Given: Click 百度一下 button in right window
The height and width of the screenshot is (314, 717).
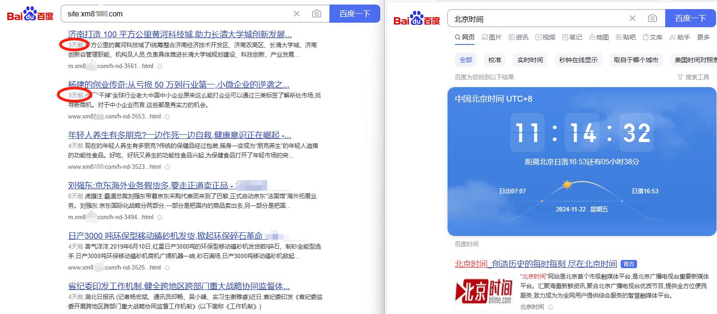Looking at the screenshot, I should point(691,18).
